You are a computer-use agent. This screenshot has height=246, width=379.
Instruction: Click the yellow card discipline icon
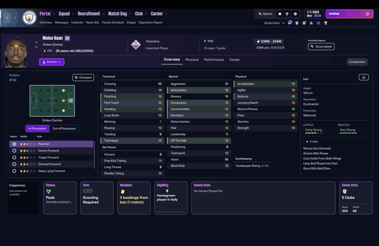[123, 192]
